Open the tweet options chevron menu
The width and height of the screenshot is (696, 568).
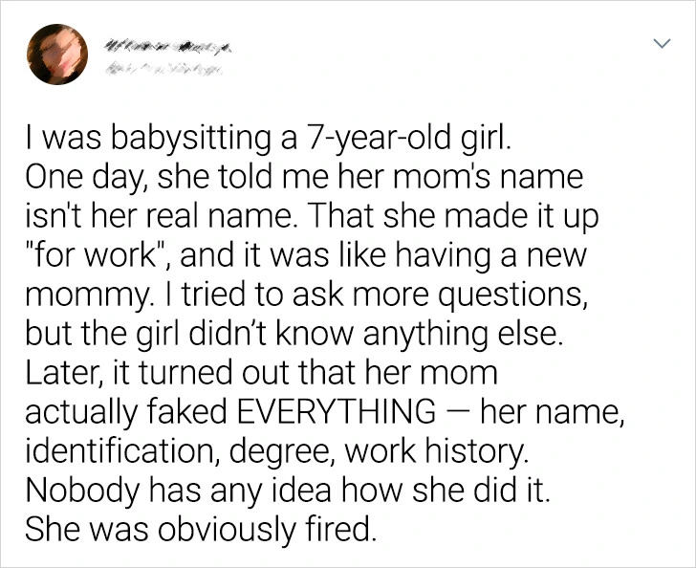pos(660,44)
